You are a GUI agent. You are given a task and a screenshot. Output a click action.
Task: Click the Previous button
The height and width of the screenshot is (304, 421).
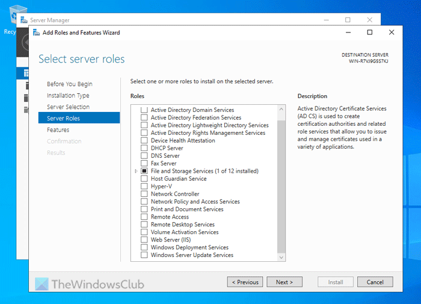click(x=245, y=282)
